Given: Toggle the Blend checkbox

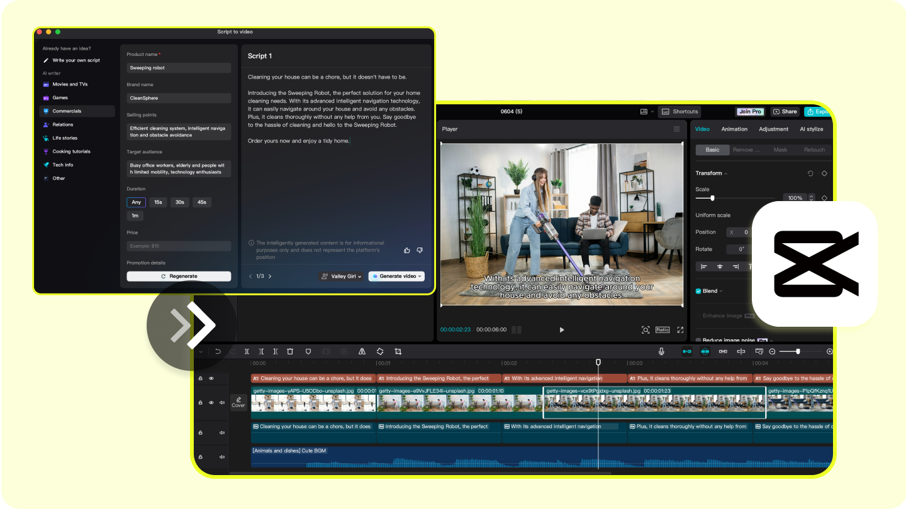Looking at the screenshot, I should [x=698, y=291].
